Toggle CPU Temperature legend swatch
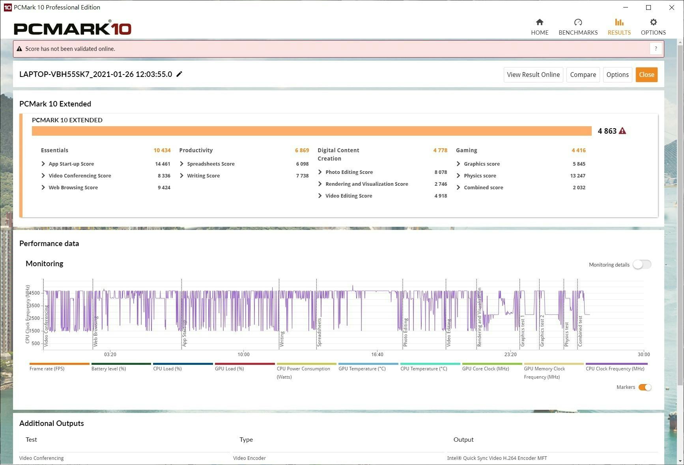684x465 pixels. coord(430,364)
